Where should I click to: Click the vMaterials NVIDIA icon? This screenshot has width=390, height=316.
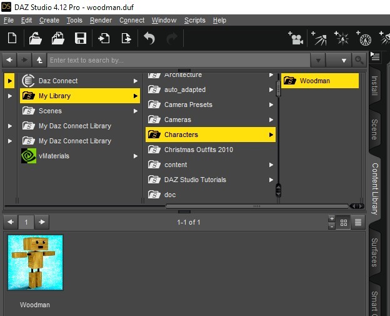(29, 156)
